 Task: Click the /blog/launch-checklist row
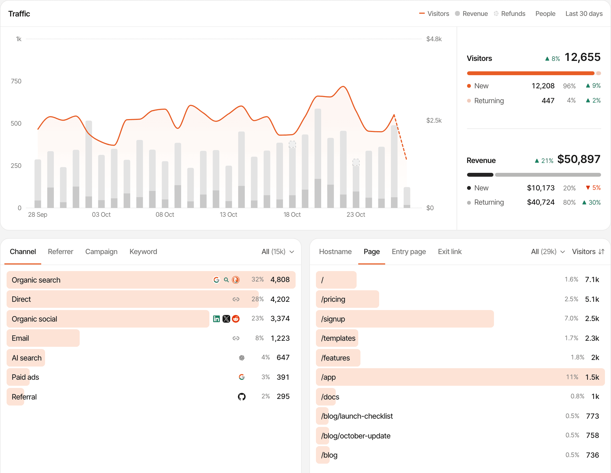(460, 416)
